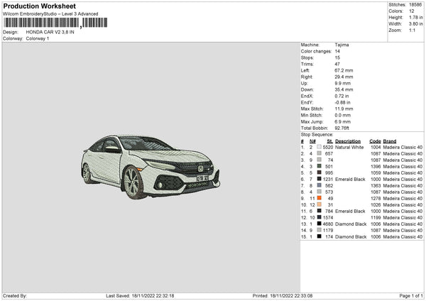
Task: Select the dark green swatch in stop 4
Action: point(319,166)
